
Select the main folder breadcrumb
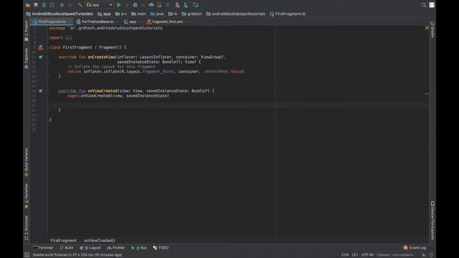coord(138,14)
